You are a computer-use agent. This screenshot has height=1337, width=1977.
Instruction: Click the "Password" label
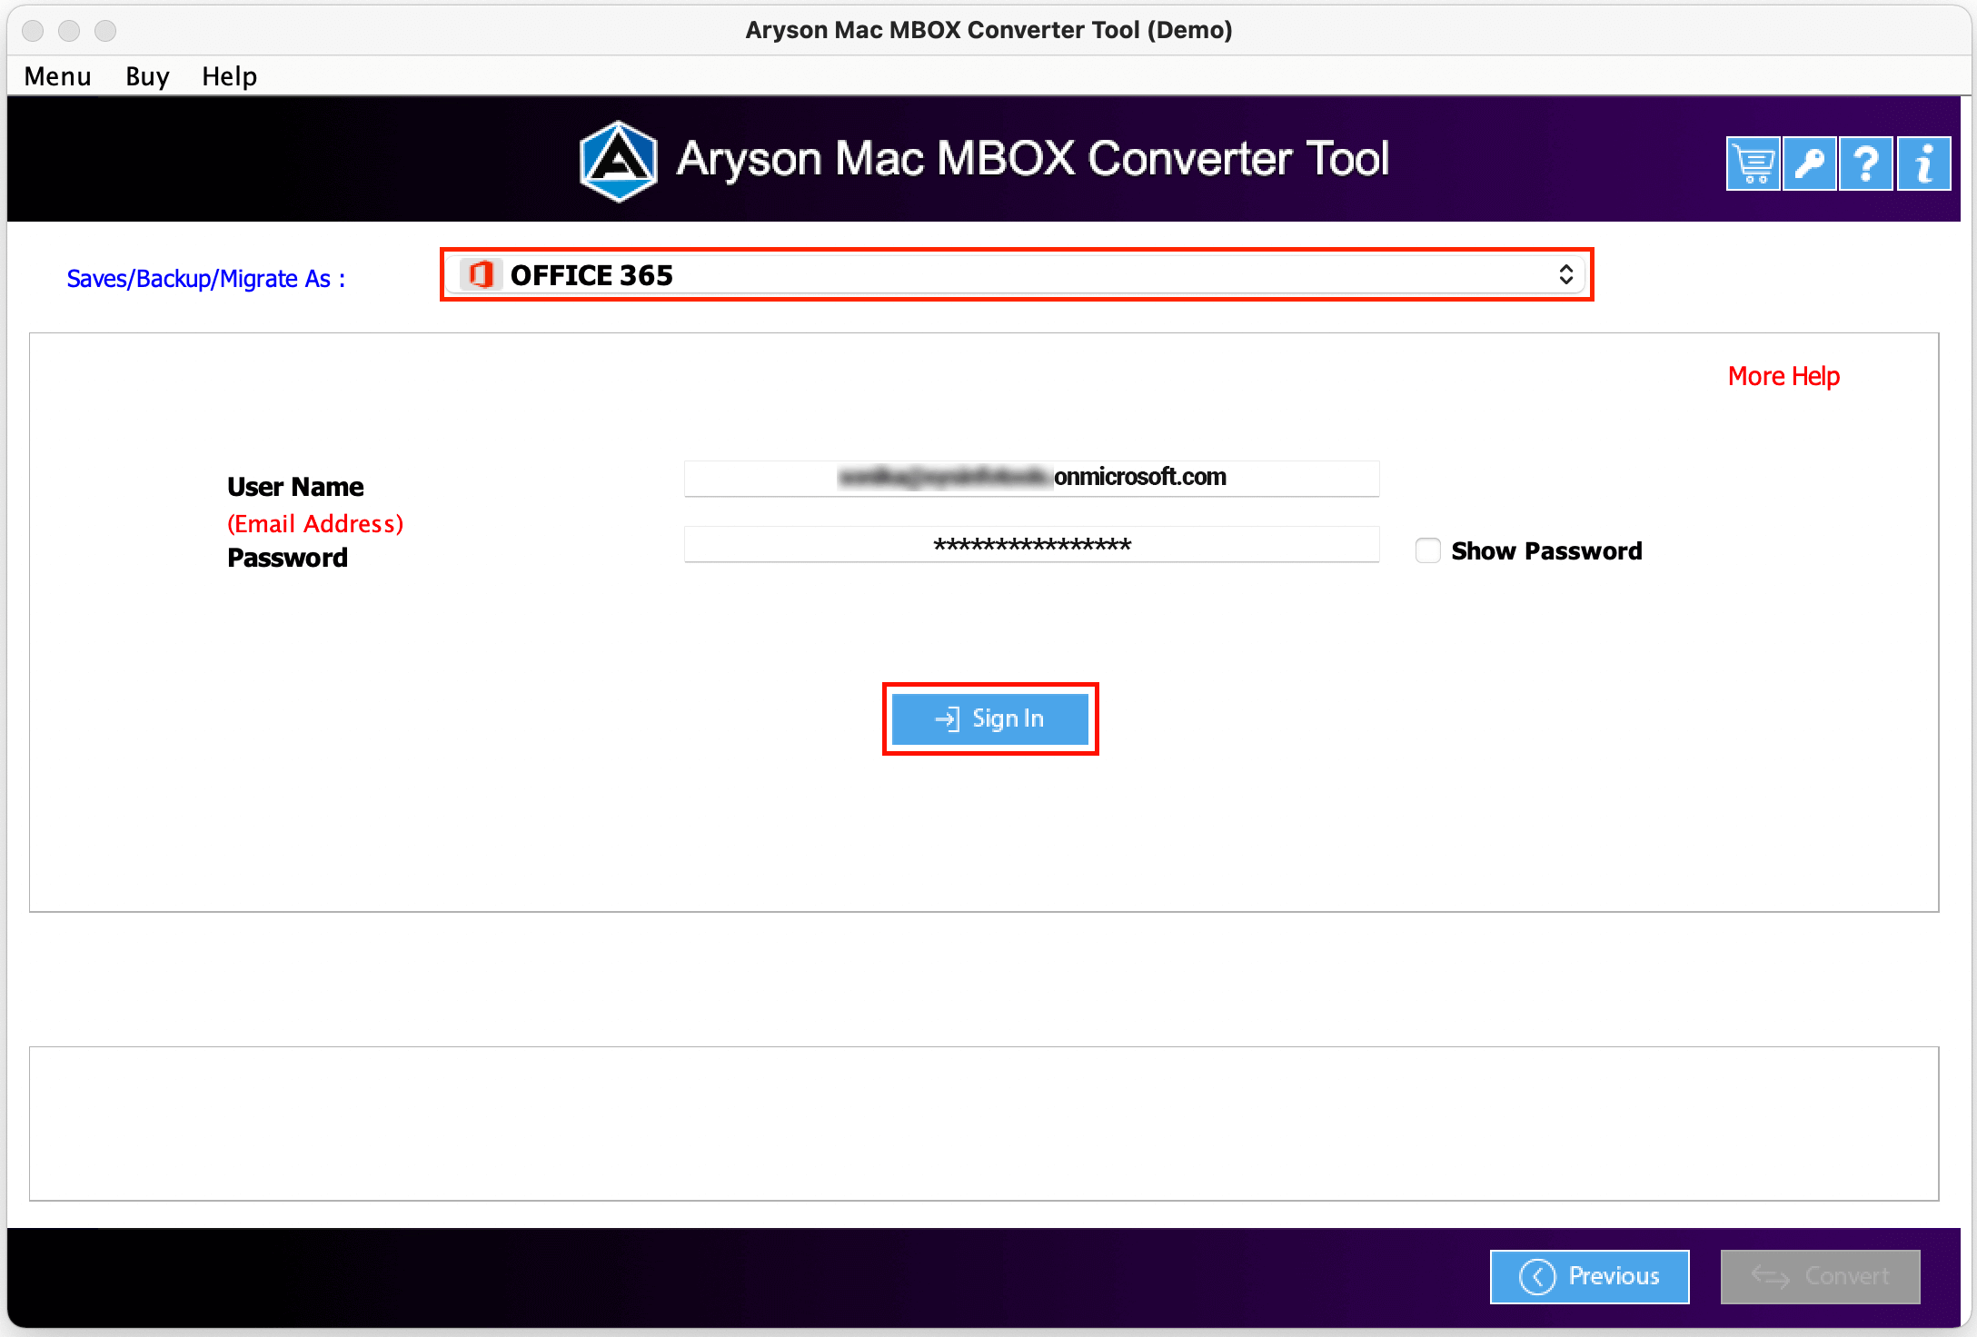[x=287, y=558]
